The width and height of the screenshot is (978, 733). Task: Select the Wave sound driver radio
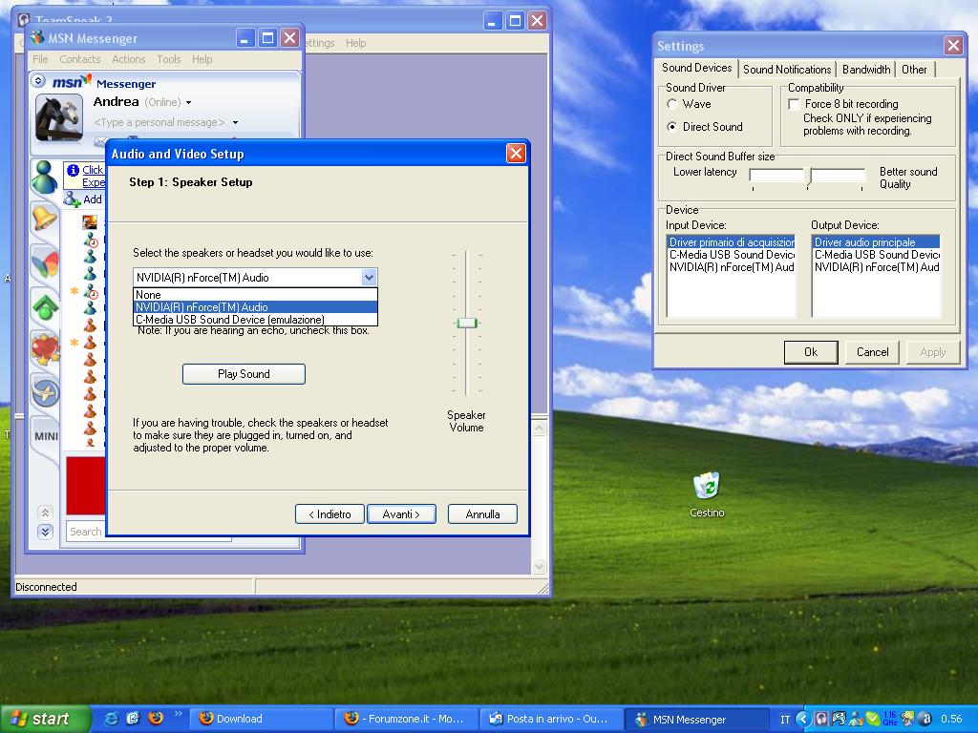(671, 104)
